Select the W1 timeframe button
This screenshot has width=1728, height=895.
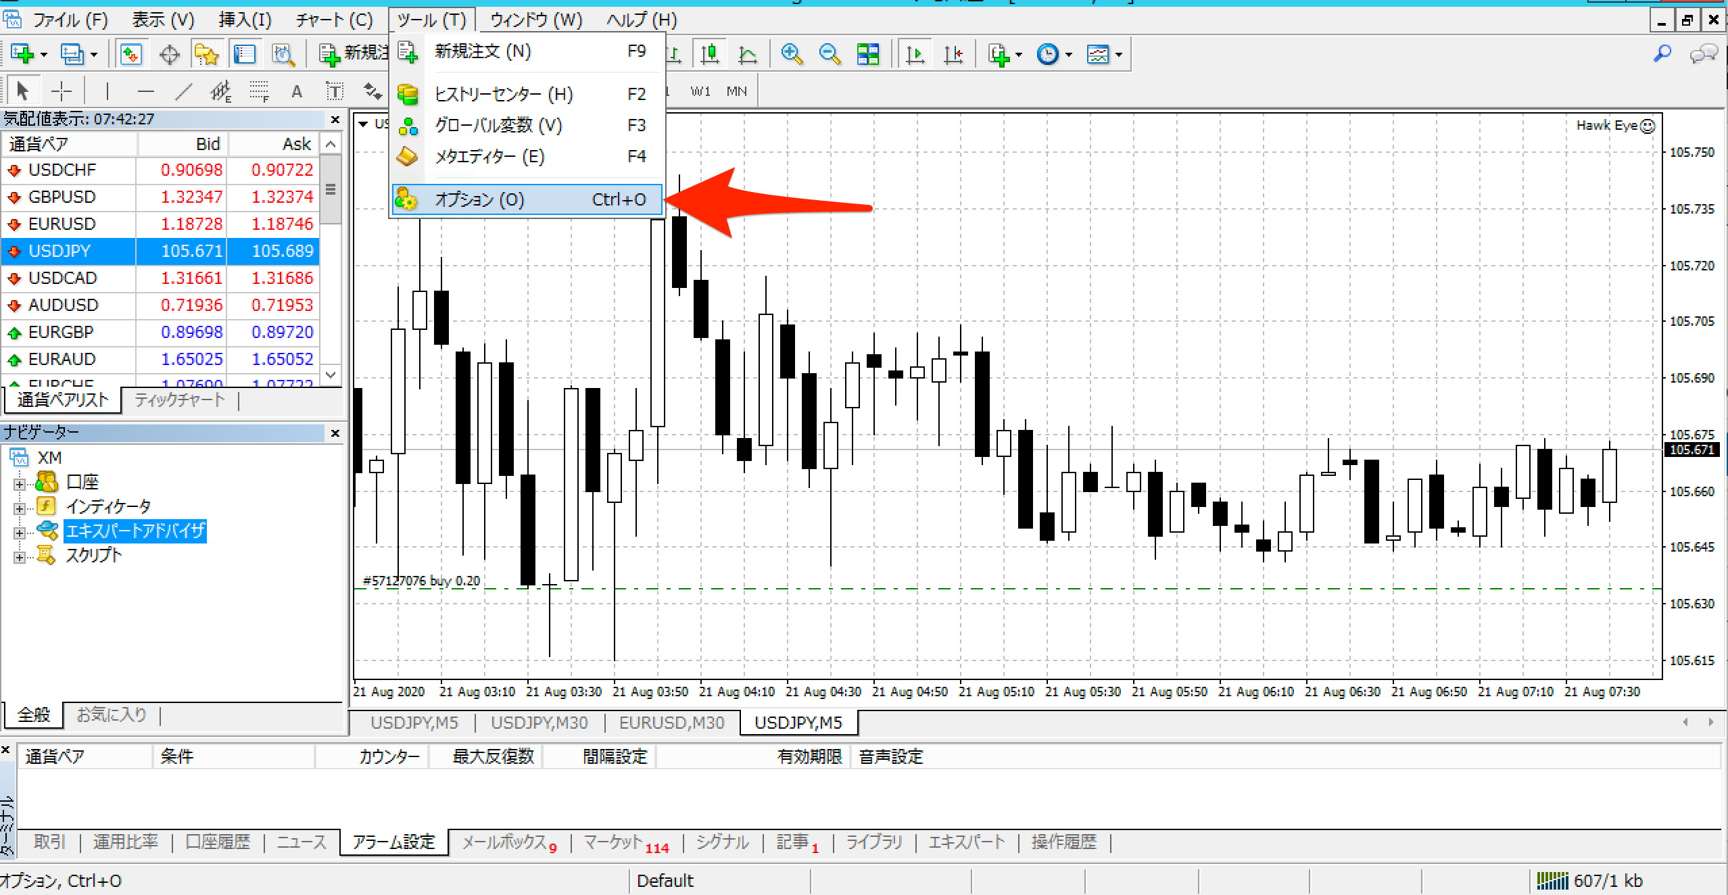click(x=700, y=91)
